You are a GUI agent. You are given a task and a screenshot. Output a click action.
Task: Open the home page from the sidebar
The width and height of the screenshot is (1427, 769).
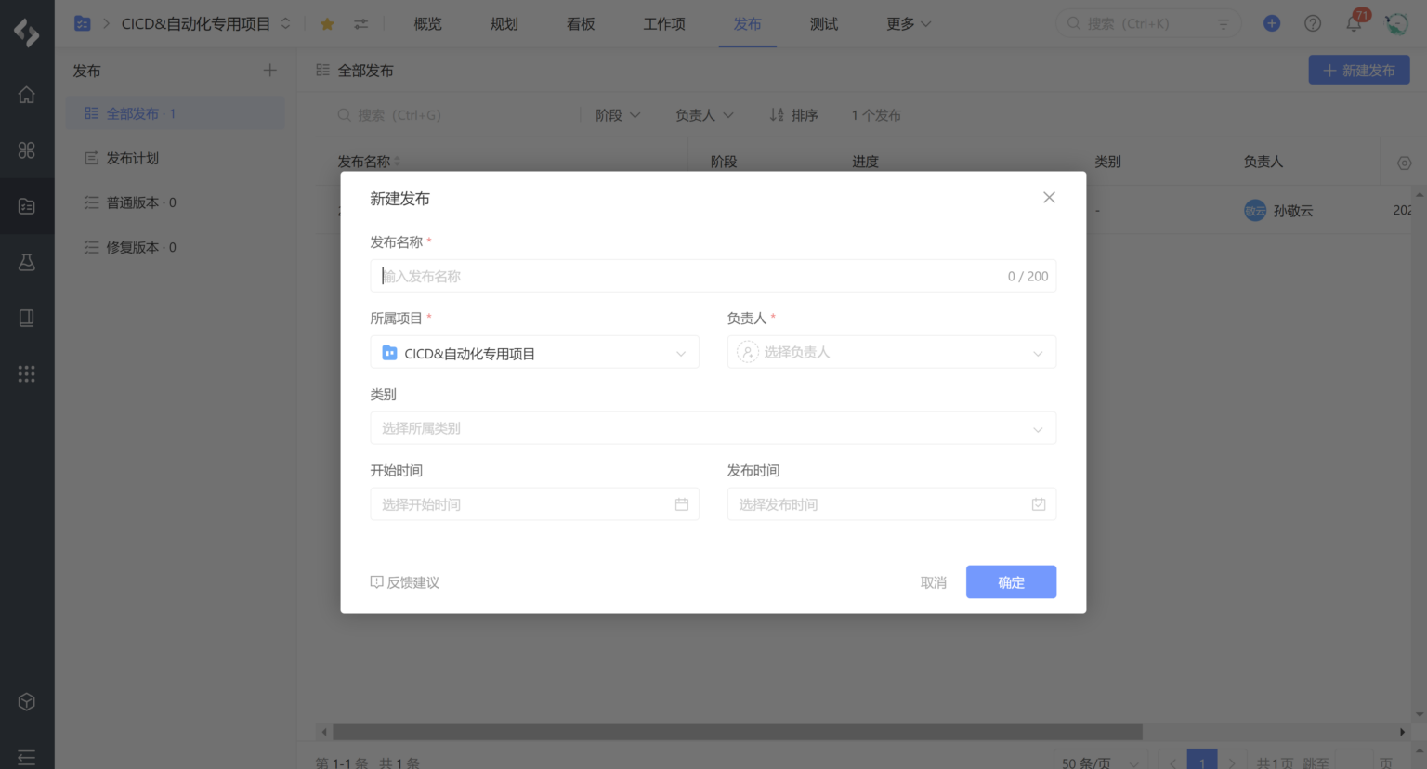tap(27, 94)
